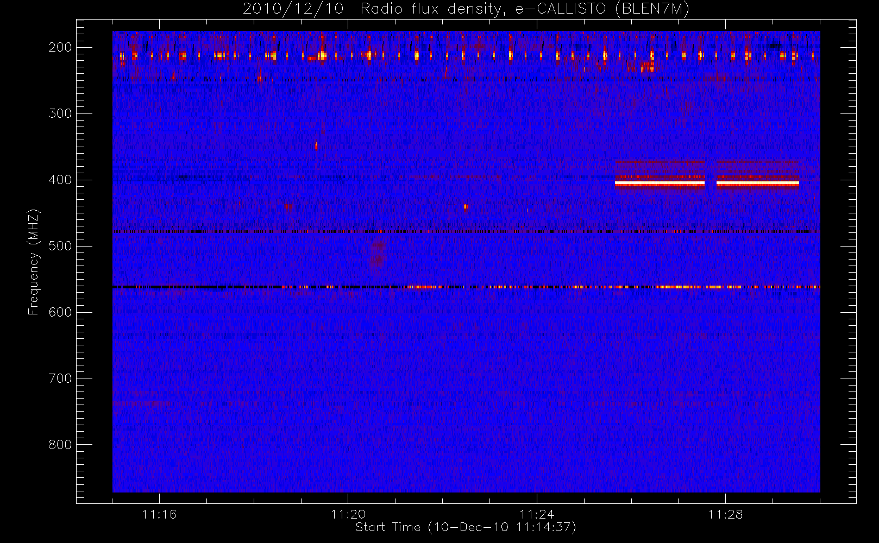Click the 'Start Time (10-Dec-10 11:14:37)' label
Viewport: 879px width, 543px height.
point(466,527)
